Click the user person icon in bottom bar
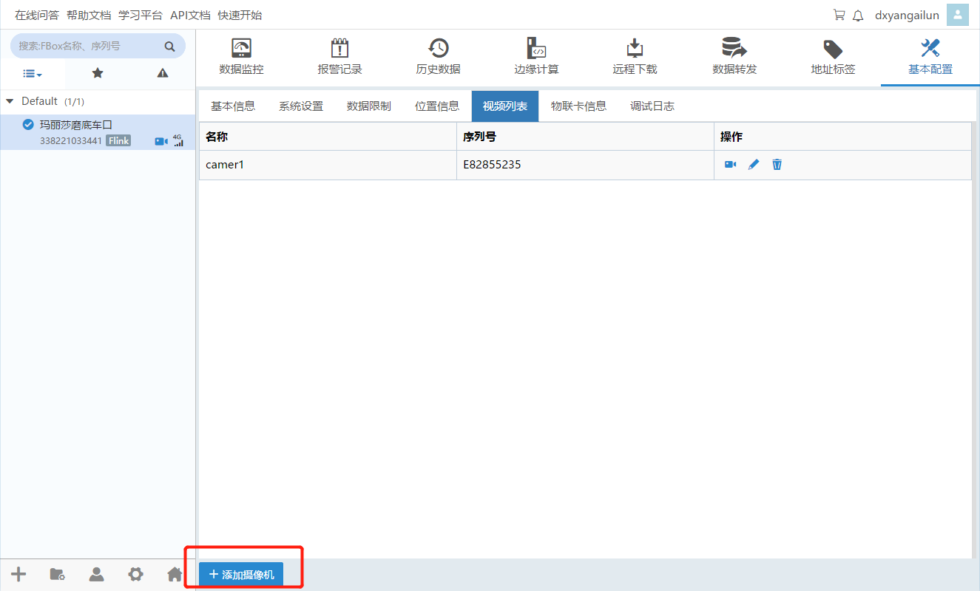Image resolution: width=980 pixels, height=591 pixels. click(x=96, y=574)
